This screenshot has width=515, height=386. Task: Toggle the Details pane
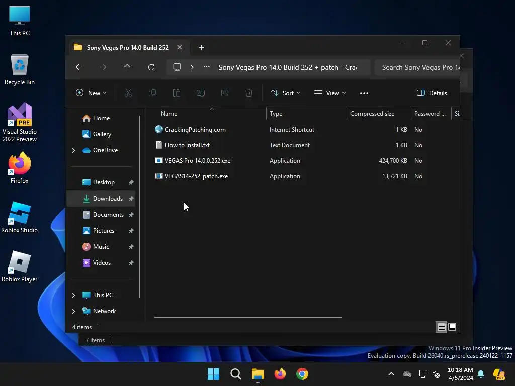tap(432, 93)
